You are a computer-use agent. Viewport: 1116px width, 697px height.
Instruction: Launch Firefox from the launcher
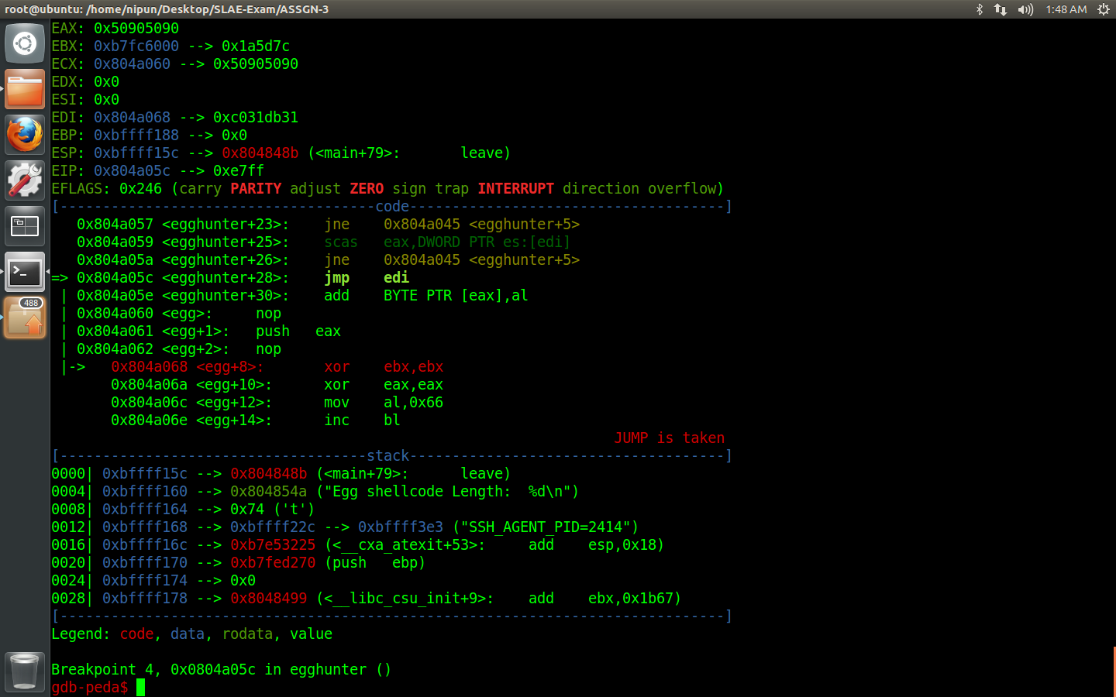click(x=24, y=134)
